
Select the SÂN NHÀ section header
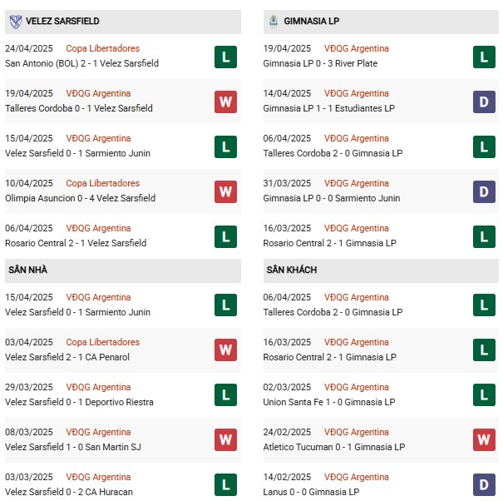(28, 270)
